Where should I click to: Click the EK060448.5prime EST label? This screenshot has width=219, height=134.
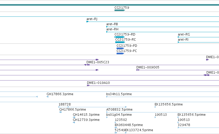(129, 125)
